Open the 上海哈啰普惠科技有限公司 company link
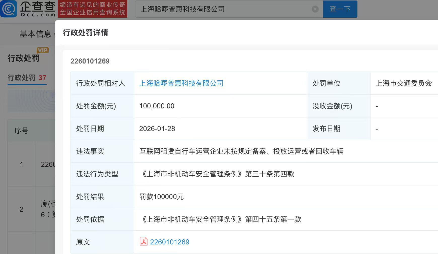The width and height of the screenshot is (438, 254). tap(181, 83)
